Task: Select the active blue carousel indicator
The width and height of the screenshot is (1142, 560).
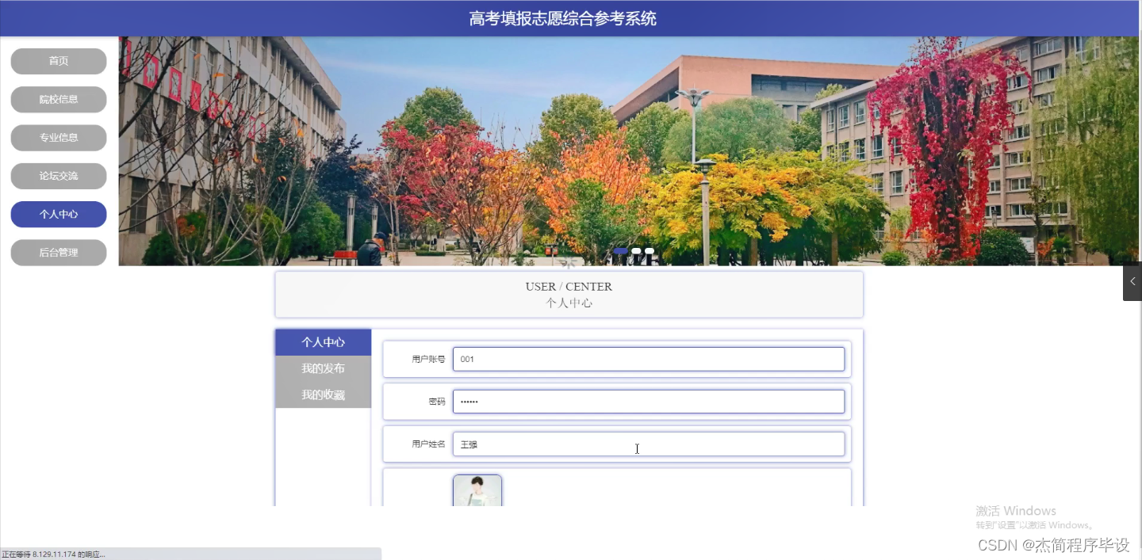Action: pos(620,250)
